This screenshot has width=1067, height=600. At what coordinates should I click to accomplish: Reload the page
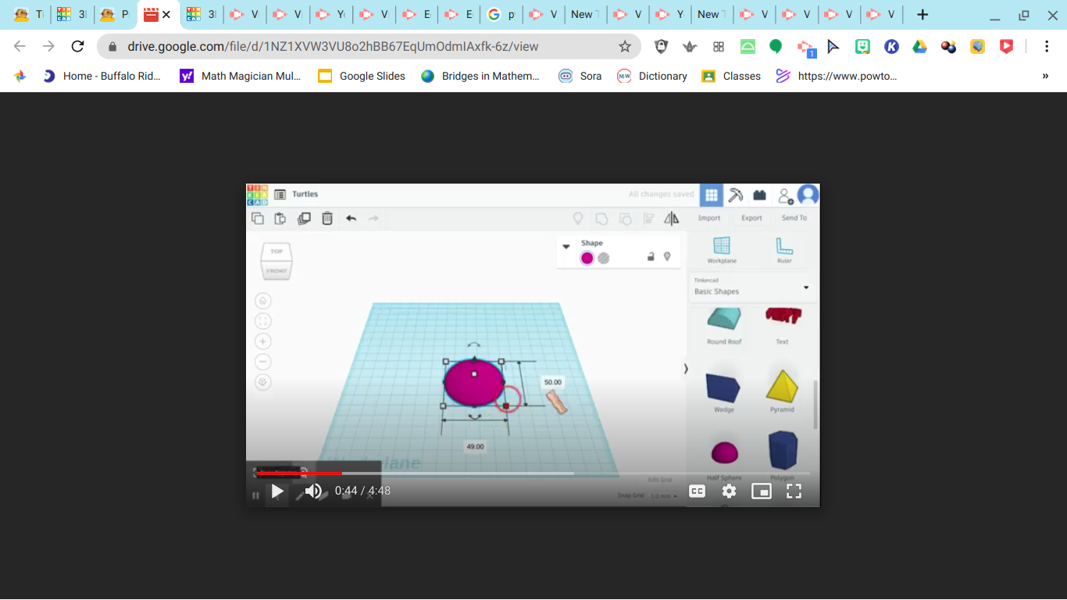77,47
